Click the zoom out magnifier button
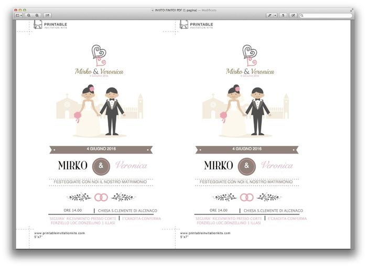Screen dimensions: 367x267 [28, 16]
